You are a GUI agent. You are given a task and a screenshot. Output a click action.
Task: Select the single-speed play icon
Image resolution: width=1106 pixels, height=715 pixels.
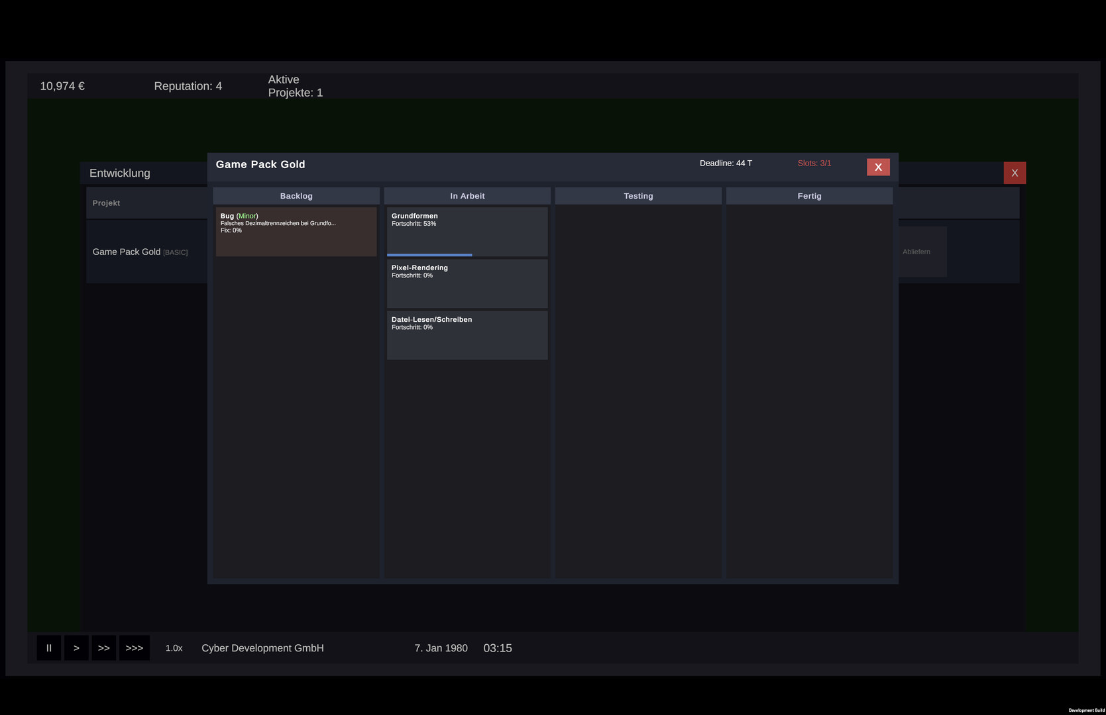point(76,647)
